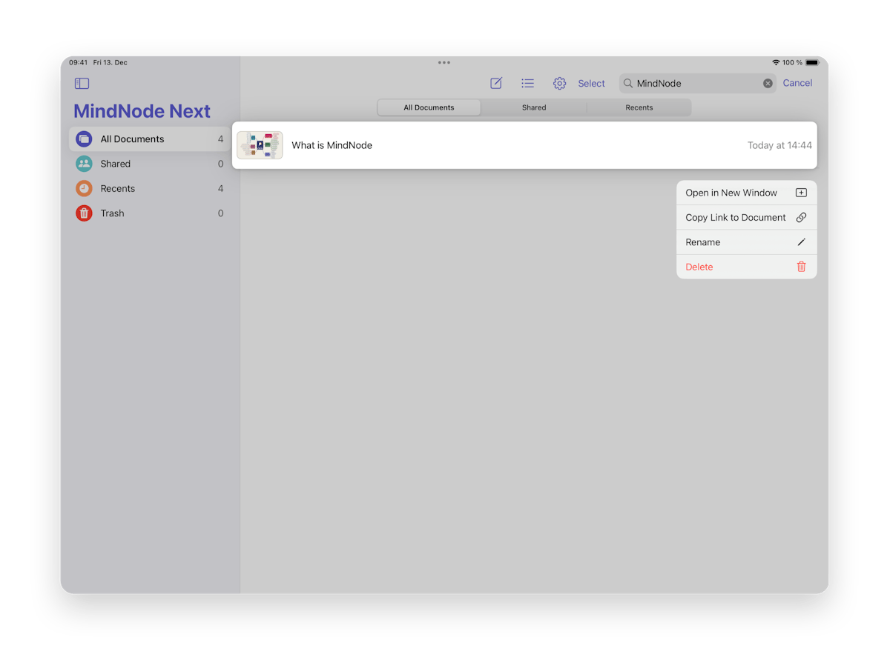Image resolution: width=890 pixels, height=660 pixels.
Task: Enable Select mode
Action: coord(591,83)
